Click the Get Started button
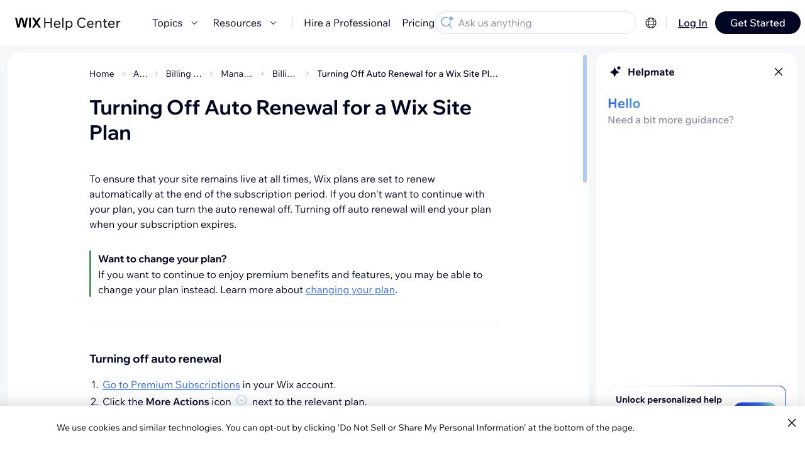This screenshot has width=805, height=453. [x=757, y=23]
